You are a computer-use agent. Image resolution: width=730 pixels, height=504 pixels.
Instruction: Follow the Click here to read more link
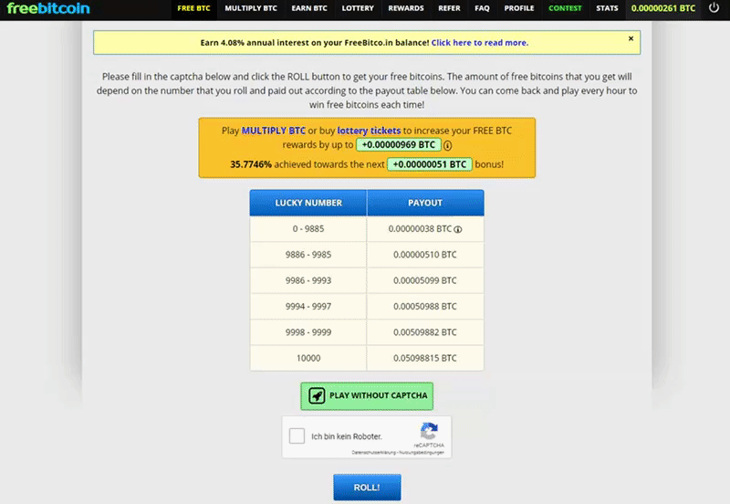[x=480, y=43]
